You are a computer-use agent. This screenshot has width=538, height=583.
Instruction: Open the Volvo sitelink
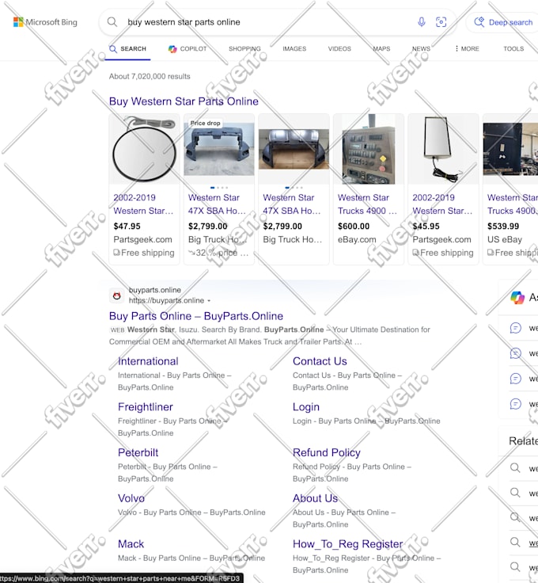pyautogui.click(x=131, y=498)
